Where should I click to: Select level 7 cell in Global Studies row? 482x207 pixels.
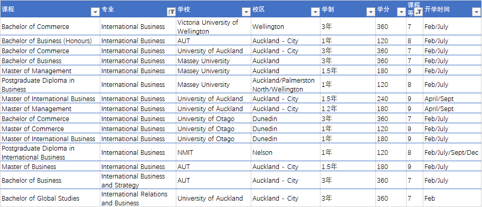(414, 198)
